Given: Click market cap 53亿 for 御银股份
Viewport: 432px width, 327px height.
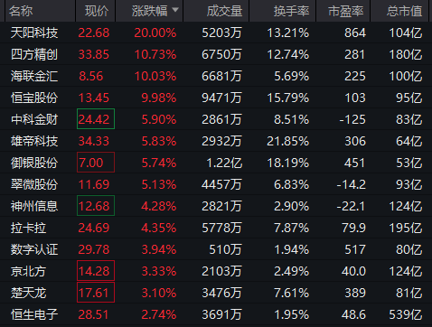Looking at the screenshot, I should click(409, 163).
